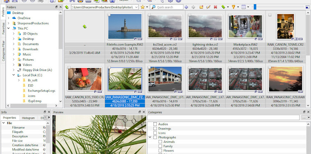Open the Favorites star dropdown arrow
The width and height of the screenshot is (311, 154).
(x=147, y=7)
